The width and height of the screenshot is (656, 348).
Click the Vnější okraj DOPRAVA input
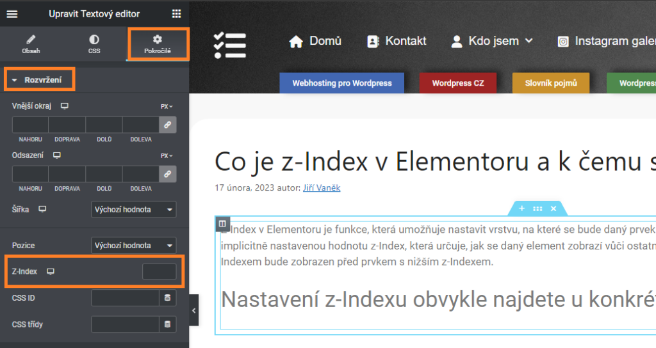click(x=67, y=125)
